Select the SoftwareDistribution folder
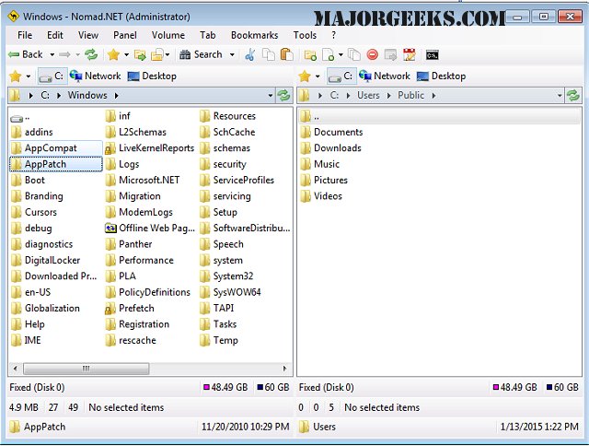The height and width of the screenshot is (446, 589). point(246,229)
